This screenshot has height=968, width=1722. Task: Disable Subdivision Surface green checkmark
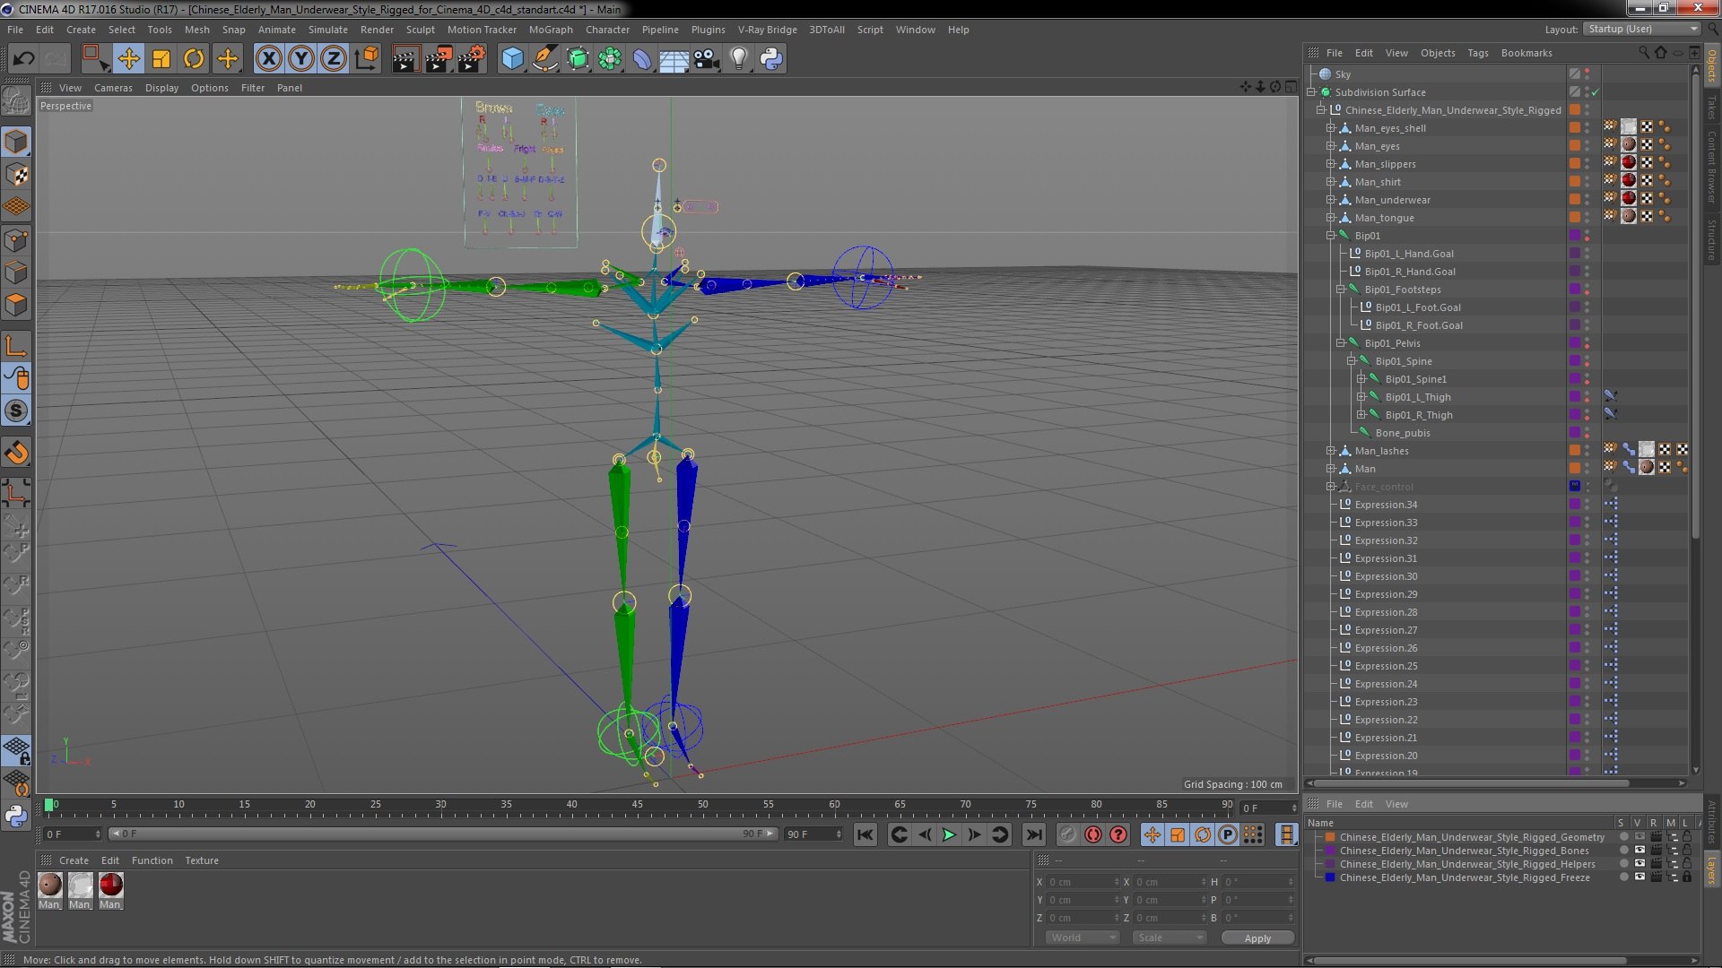(1596, 92)
